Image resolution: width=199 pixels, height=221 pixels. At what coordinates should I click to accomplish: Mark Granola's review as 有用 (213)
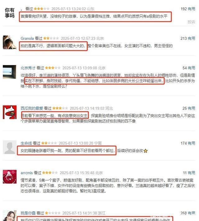192,38
